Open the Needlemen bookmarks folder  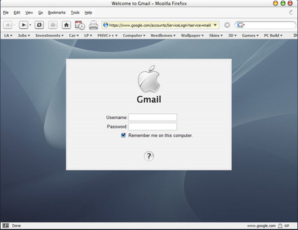[x=163, y=35]
